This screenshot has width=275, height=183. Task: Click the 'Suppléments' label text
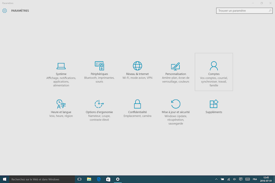(214, 112)
